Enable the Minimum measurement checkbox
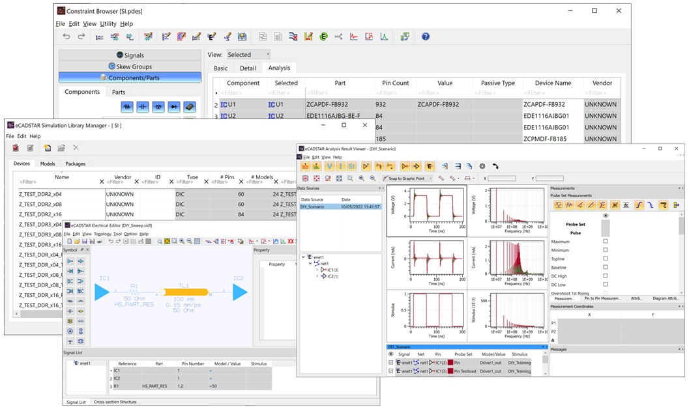The width and height of the screenshot is (689, 409). click(x=606, y=250)
